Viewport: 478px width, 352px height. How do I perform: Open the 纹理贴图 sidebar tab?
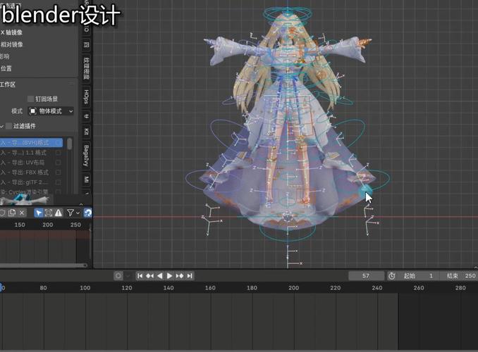pyautogui.click(x=87, y=68)
